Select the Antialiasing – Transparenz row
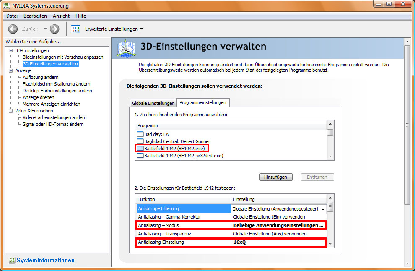 (x=231, y=234)
